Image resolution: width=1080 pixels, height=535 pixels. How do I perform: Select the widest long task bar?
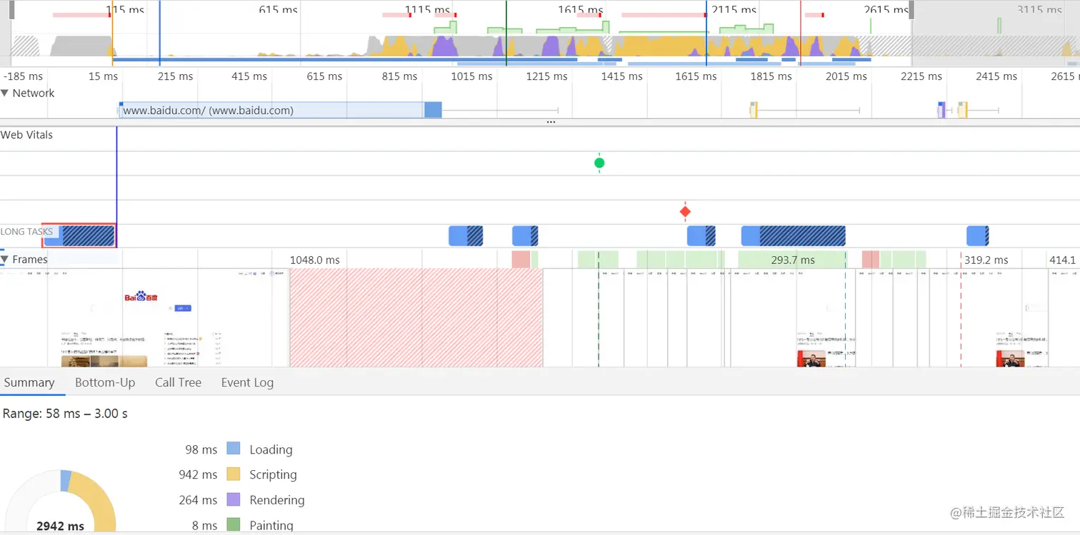794,236
